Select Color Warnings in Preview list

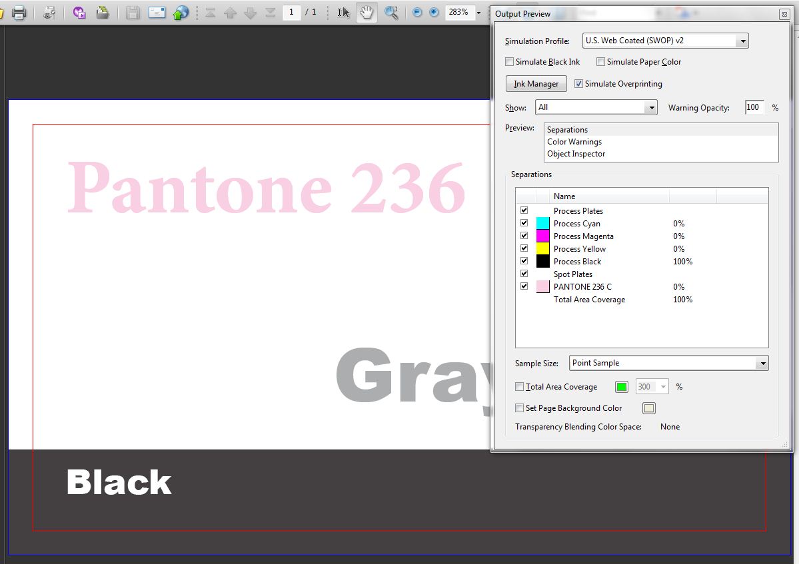[661, 142]
